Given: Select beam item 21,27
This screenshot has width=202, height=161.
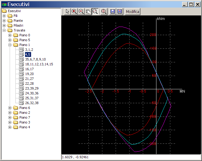Looking at the screenshot, I should [29, 79].
